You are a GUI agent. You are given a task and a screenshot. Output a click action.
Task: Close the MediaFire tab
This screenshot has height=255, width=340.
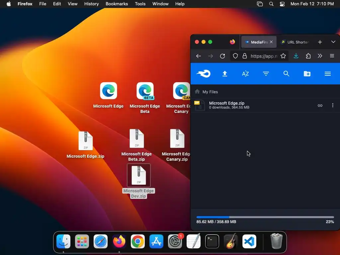tap(271, 42)
